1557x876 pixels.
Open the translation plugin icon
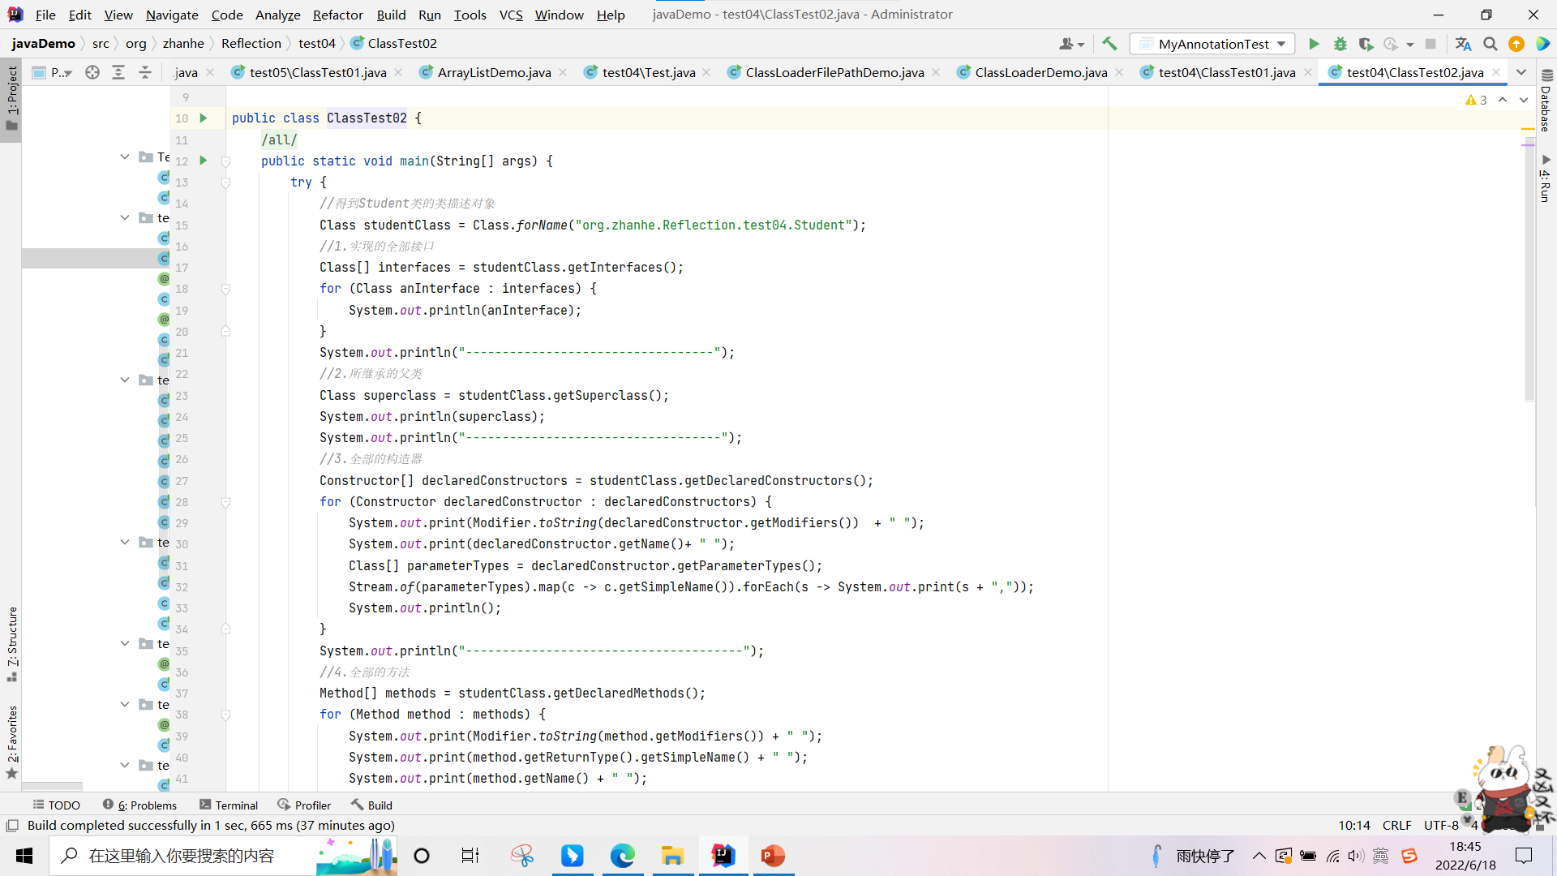coord(1463,44)
